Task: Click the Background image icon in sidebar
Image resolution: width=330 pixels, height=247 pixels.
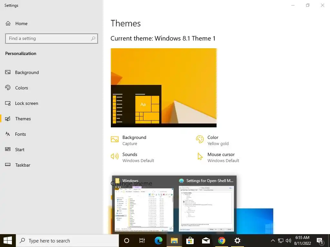Action: [x=8, y=72]
